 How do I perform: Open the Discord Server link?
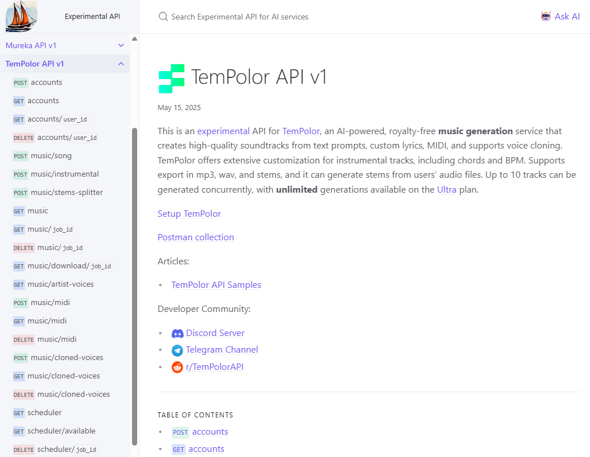(x=215, y=333)
